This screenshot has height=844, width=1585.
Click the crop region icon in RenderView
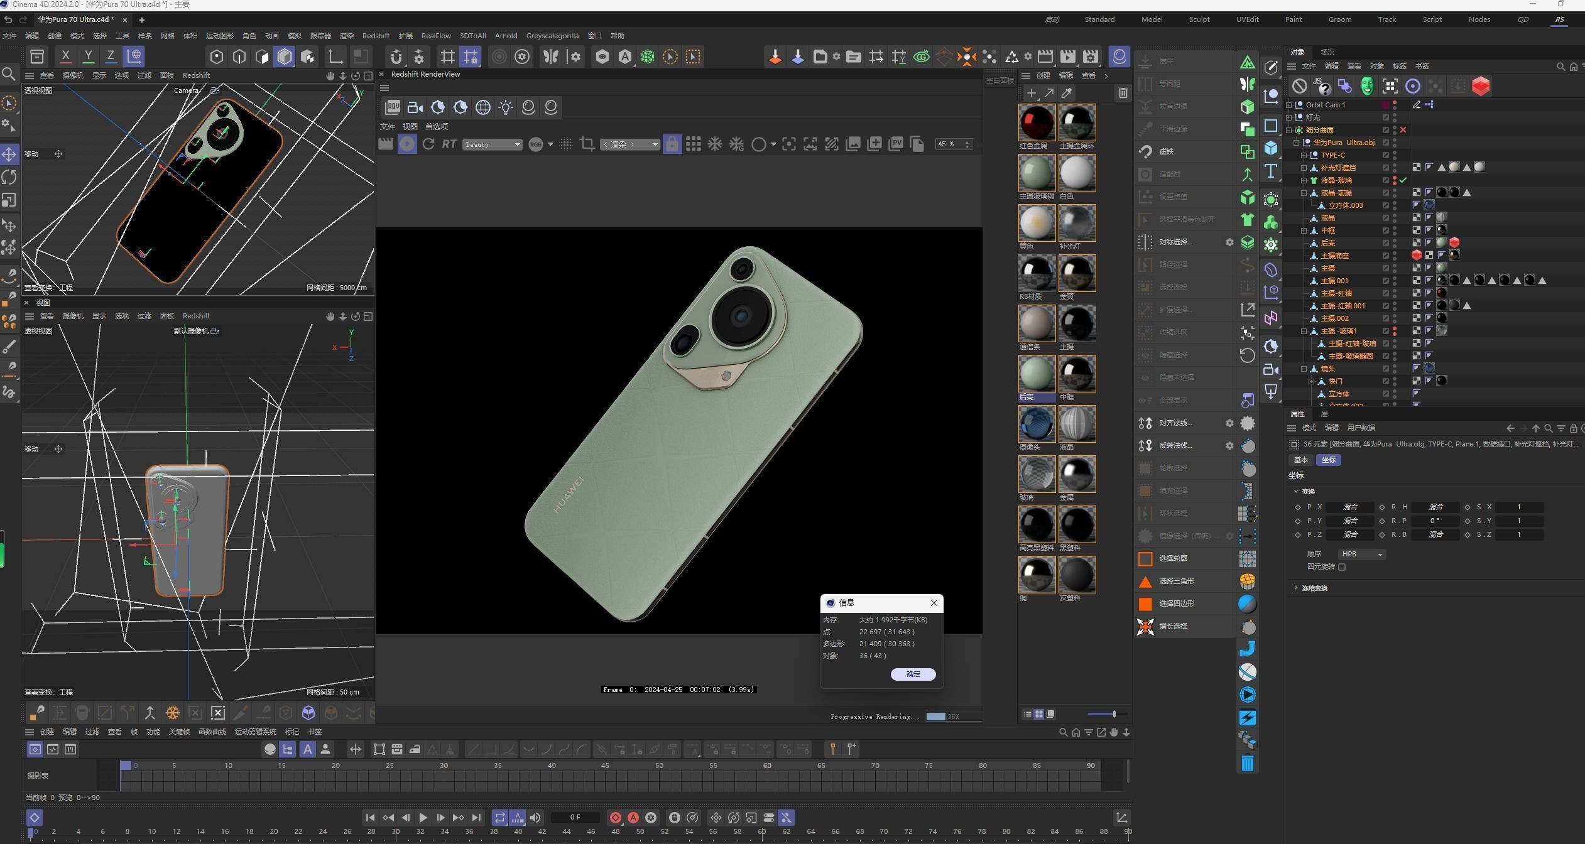click(x=587, y=144)
